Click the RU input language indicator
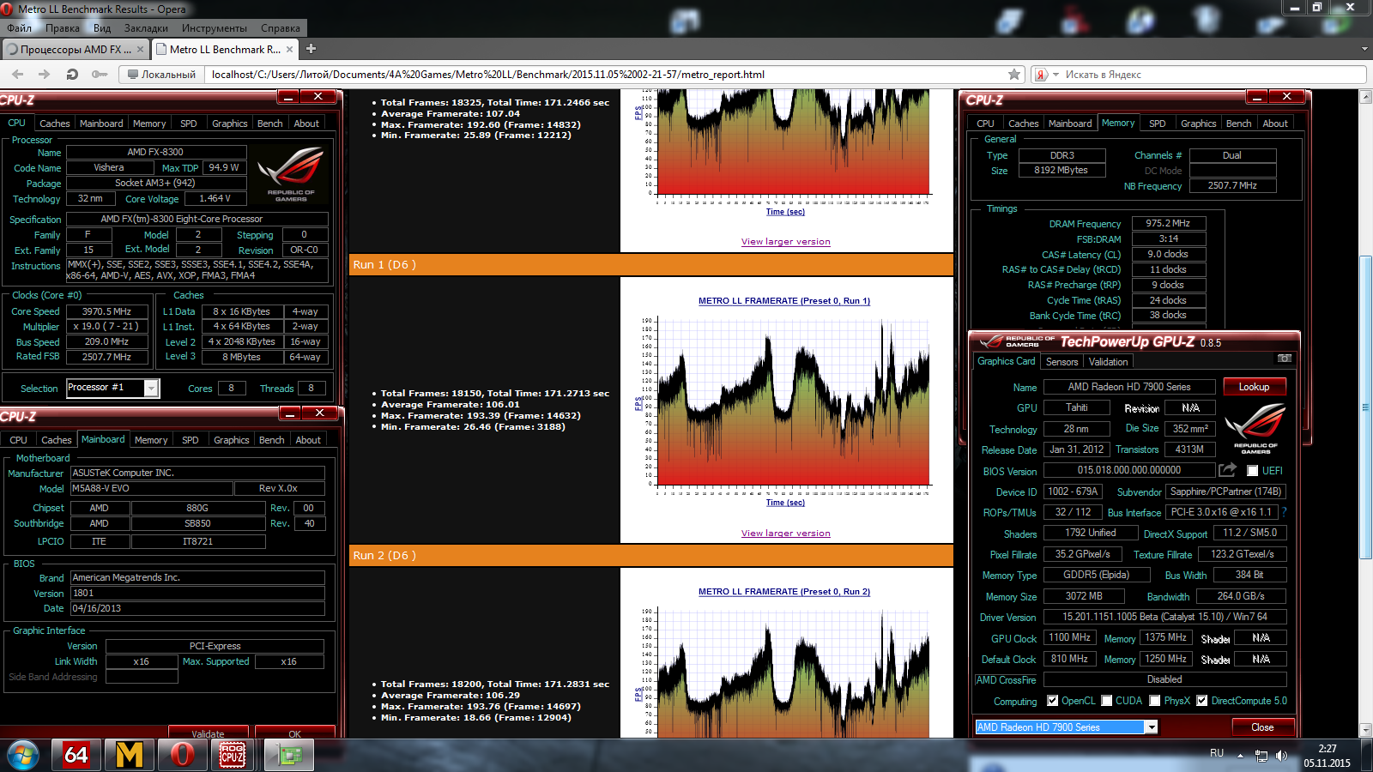 click(1217, 753)
